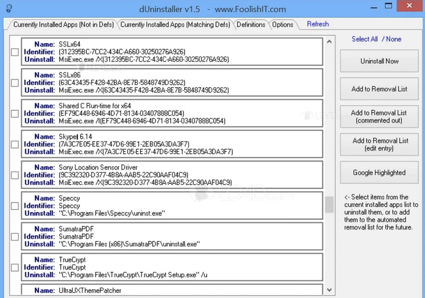425x298 pixels.
Task: Click the SumatraPDF uninstall.exe path
Action: (x=129, y=244)
